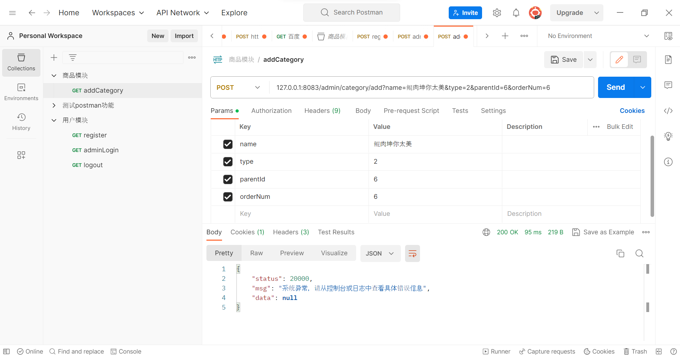Open History in the sidebar
The height and width of the screenshot is (355, 680).
click(21, 122)
